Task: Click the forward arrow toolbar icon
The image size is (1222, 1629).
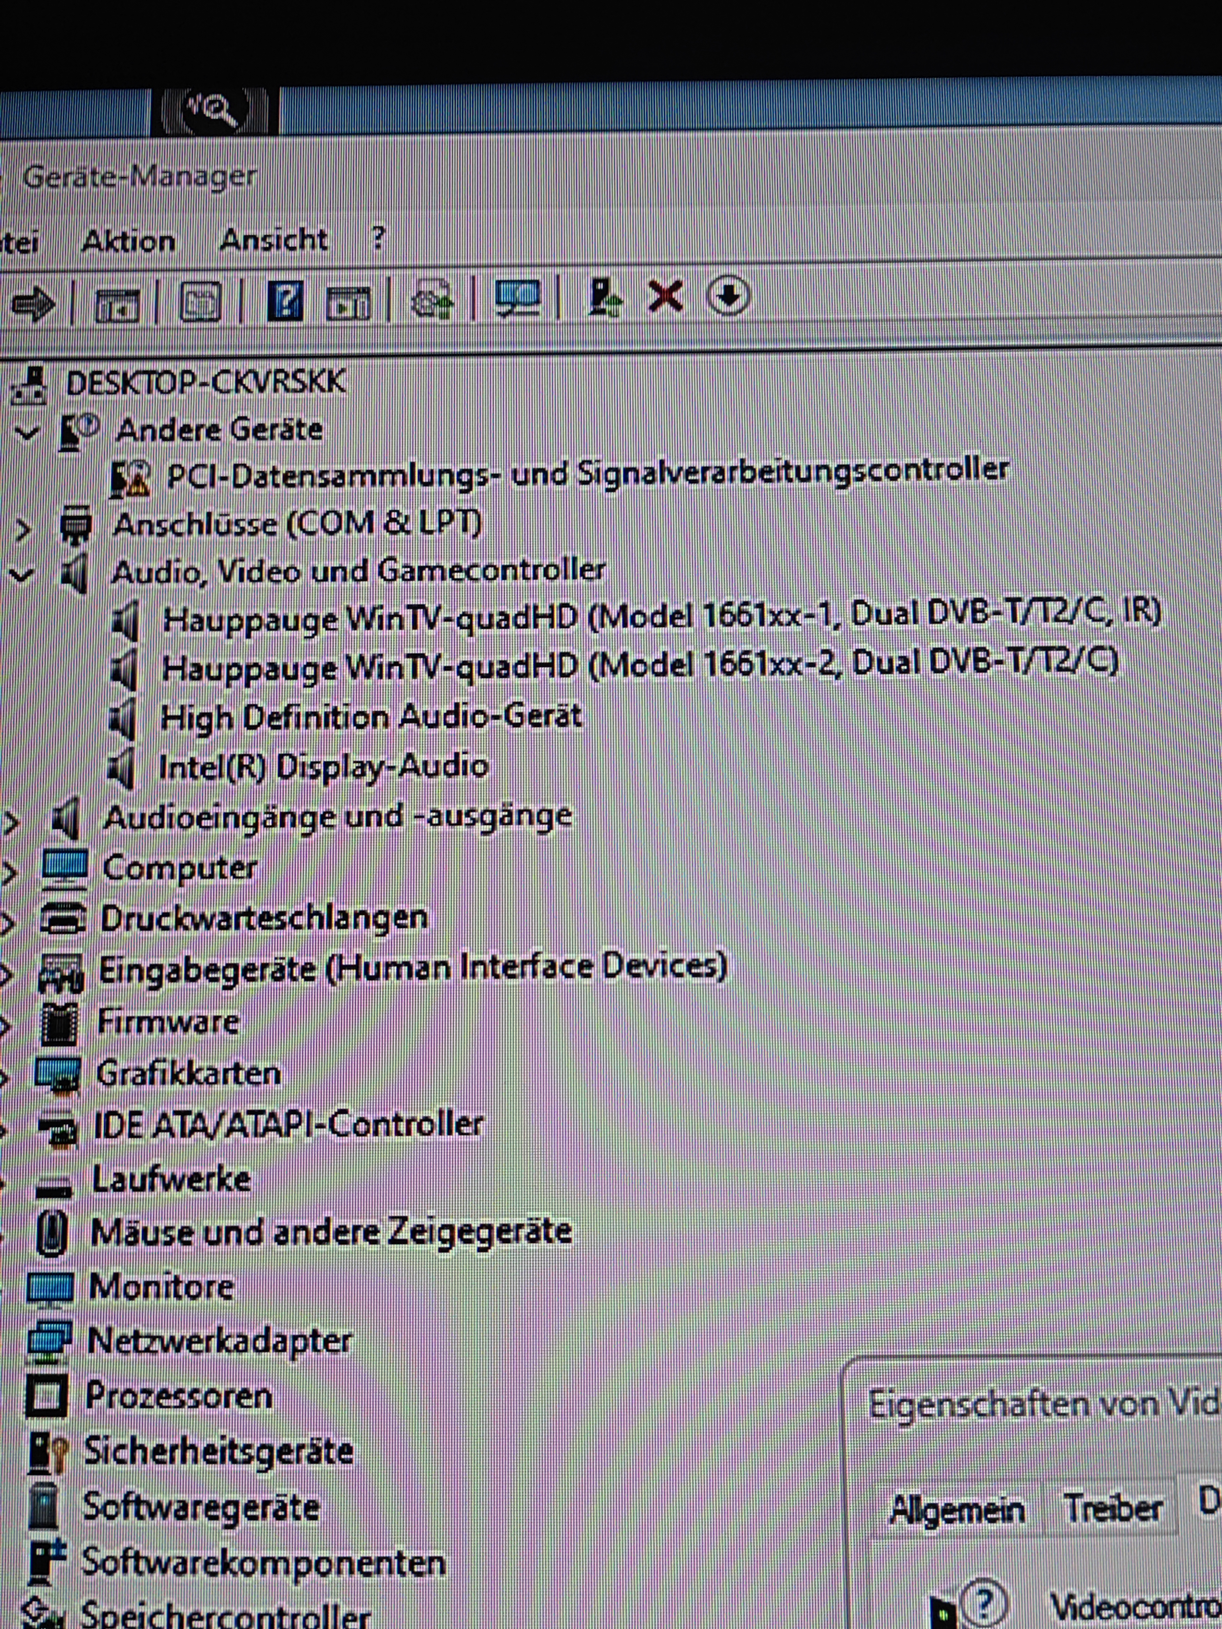Action: pyautogui.click(x=33, y=303)
